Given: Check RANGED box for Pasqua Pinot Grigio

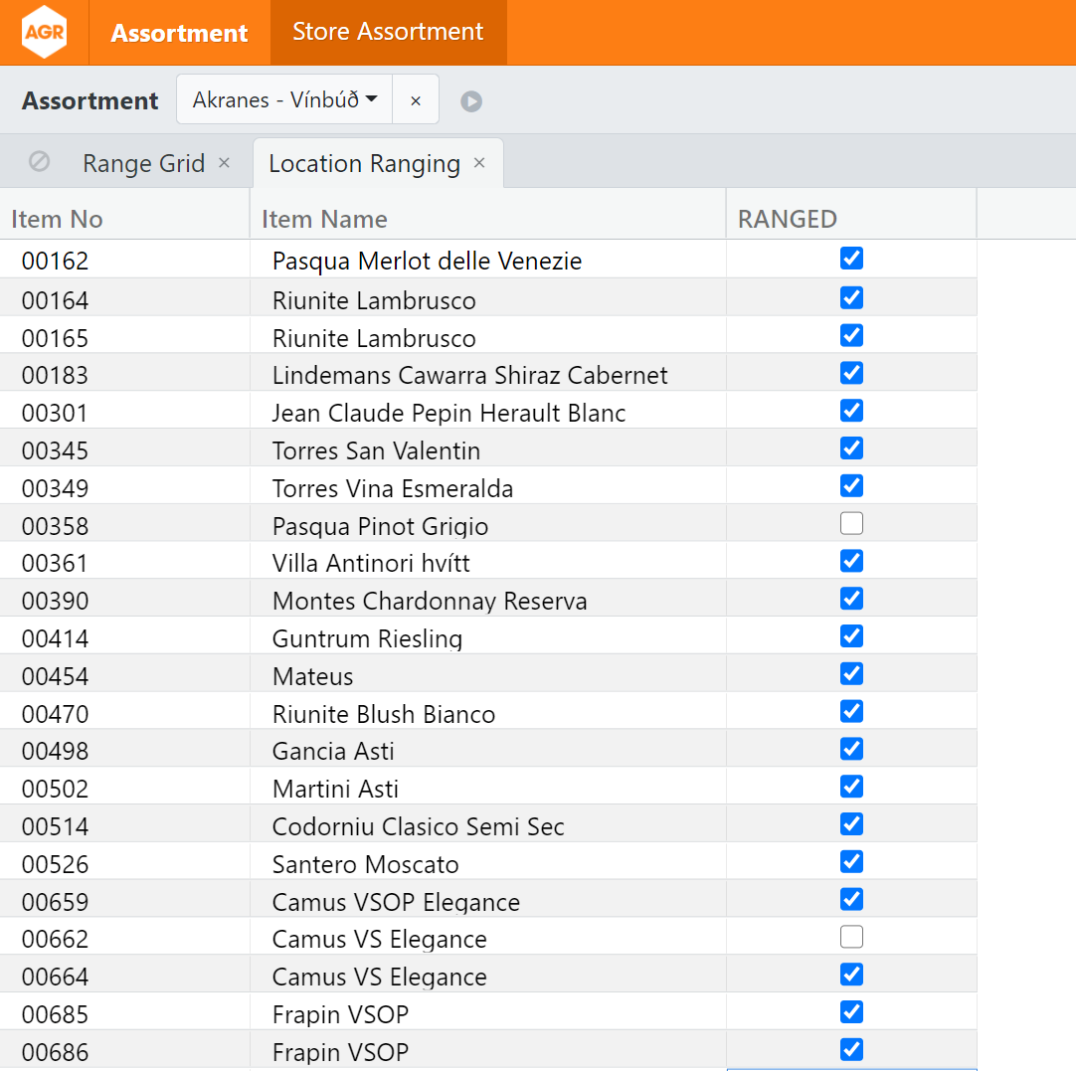Looking at the screenshot, I should coord(851,523).
